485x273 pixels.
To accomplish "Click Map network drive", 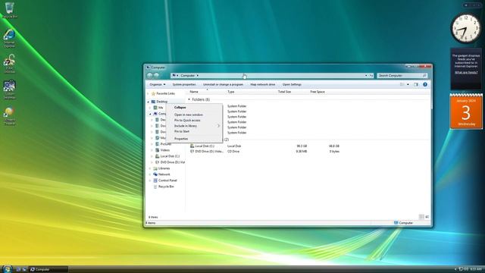I will [263, 84].
